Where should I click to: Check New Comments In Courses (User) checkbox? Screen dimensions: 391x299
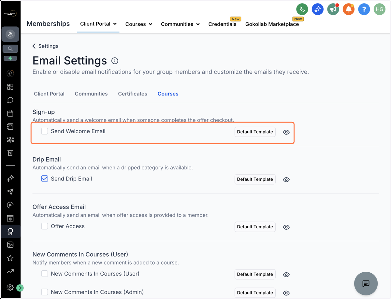pos(45,274)
